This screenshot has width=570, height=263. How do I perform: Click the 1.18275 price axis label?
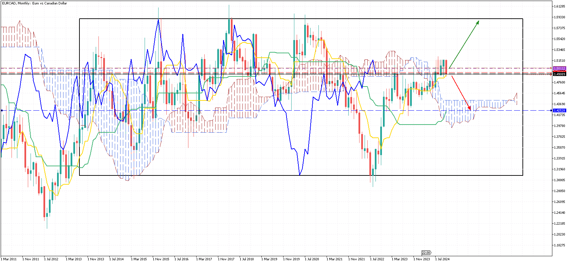point(559,245)
